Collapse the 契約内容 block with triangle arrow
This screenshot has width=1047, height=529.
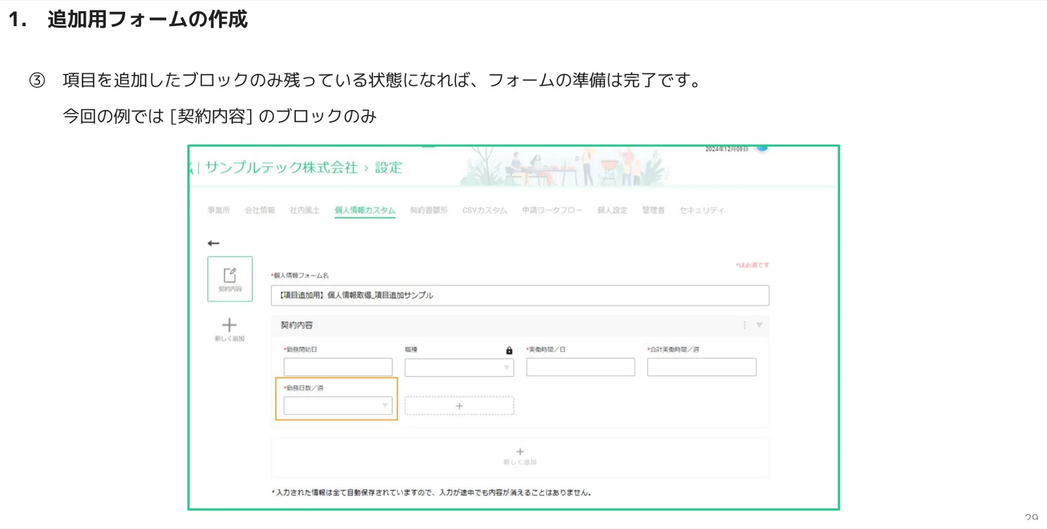click(760, 325)
